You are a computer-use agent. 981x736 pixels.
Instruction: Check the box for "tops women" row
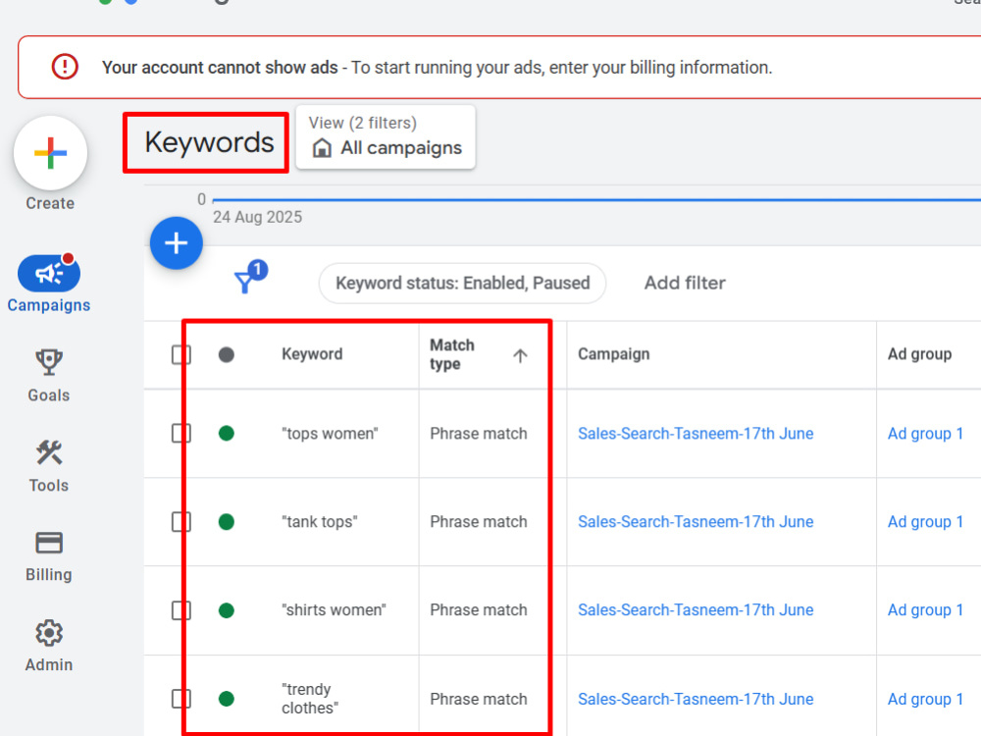tap(181, 433)
